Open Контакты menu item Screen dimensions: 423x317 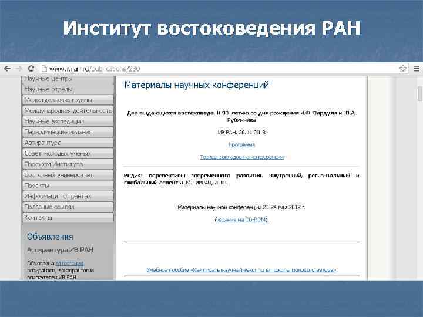(68, 218)
